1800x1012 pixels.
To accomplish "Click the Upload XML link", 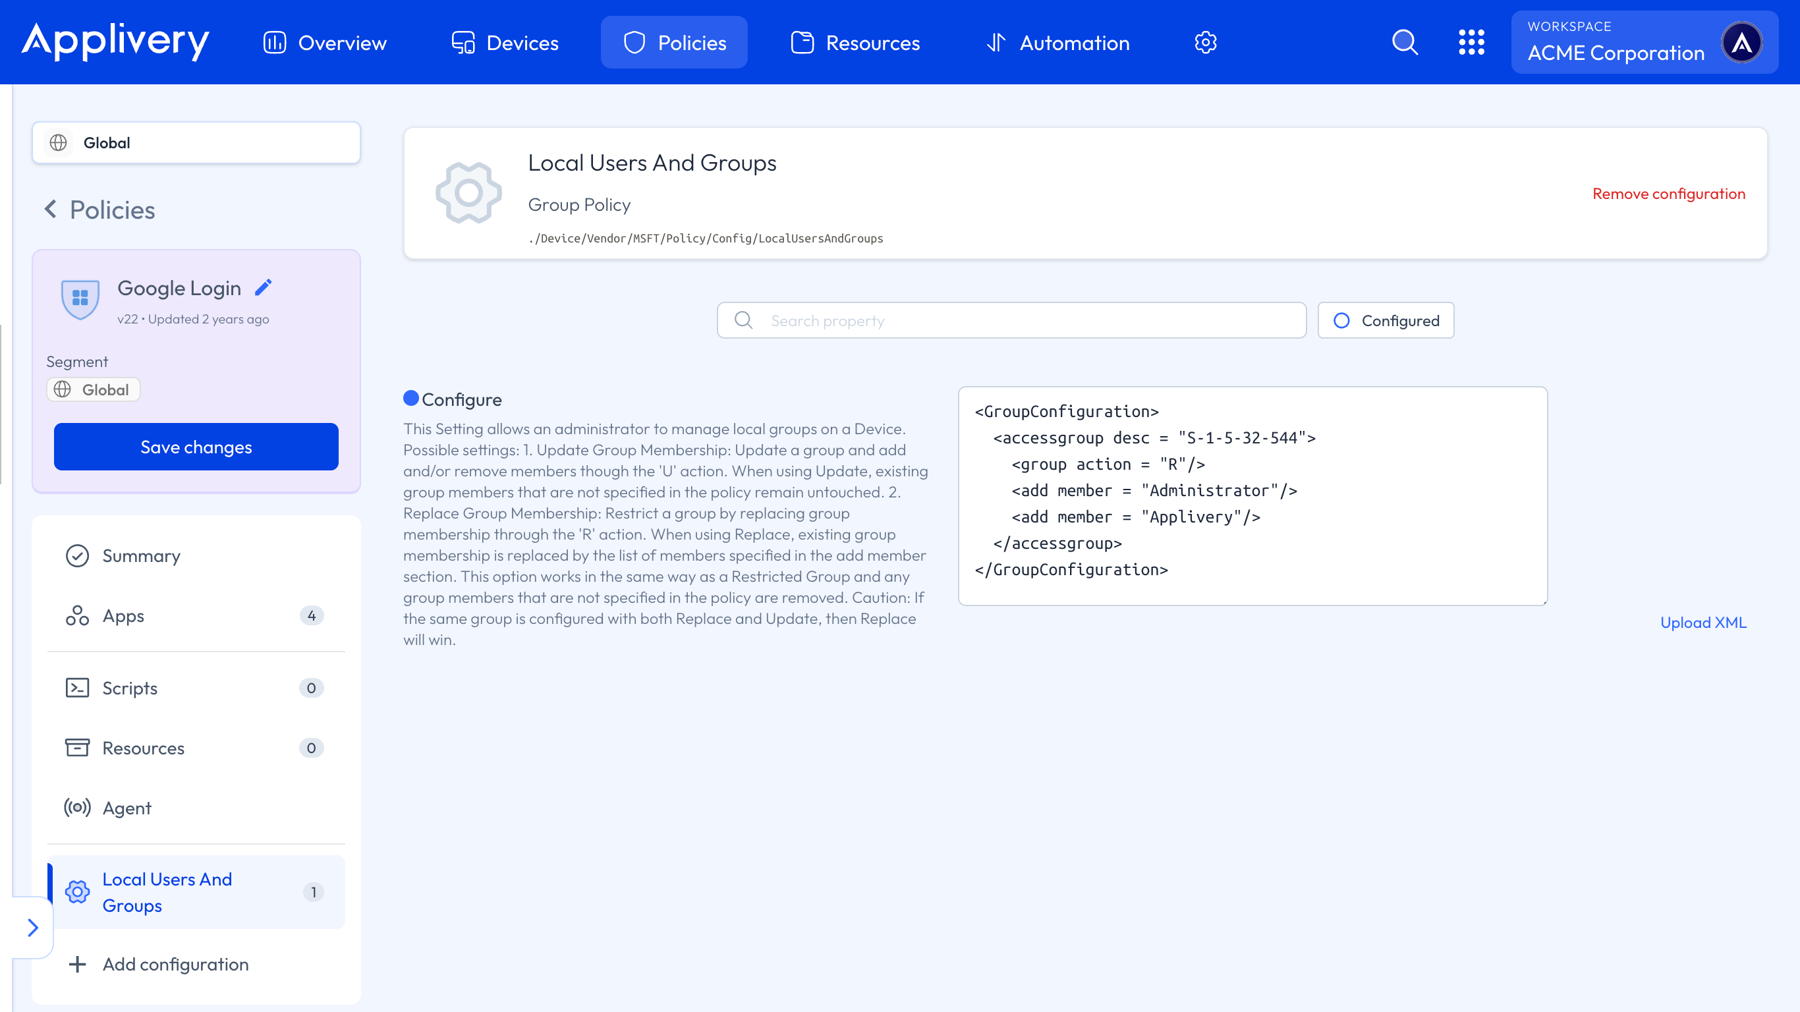I will pyautogui.click(x=1703, y=622).
